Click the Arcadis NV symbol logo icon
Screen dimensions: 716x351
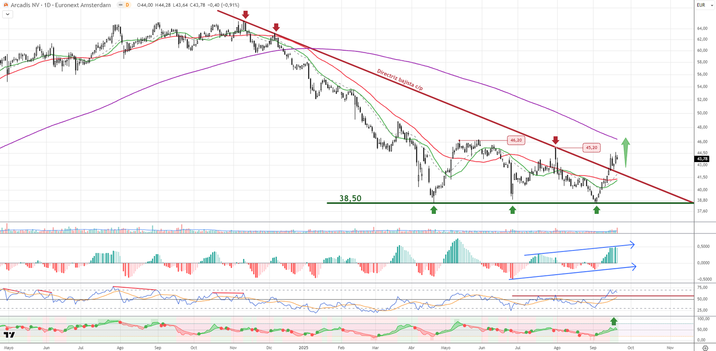6,5
